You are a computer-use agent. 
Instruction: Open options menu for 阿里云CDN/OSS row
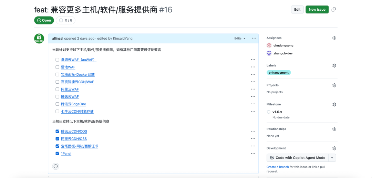click(x=253, y=139)
